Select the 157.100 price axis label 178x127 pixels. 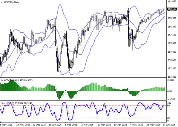coord(172,35)
